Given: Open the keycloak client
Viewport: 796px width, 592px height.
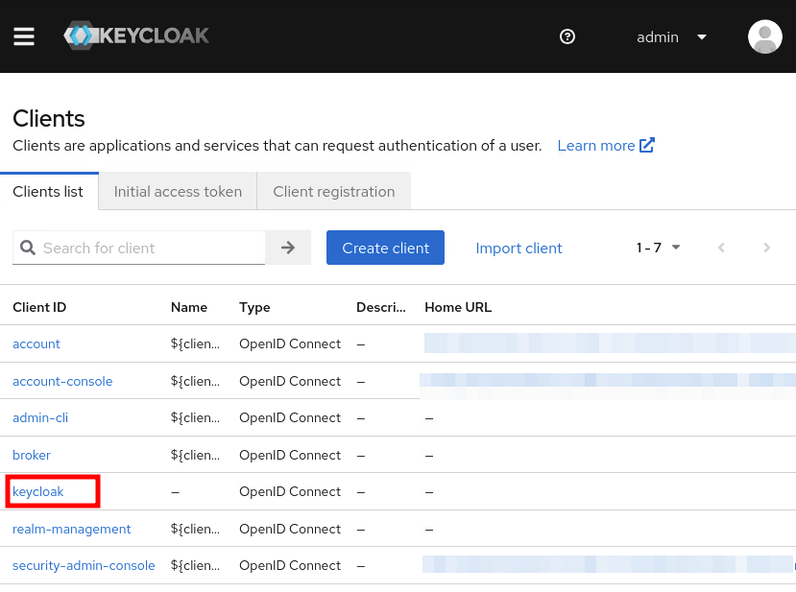Looking at the screenshot, I should 38,492.
